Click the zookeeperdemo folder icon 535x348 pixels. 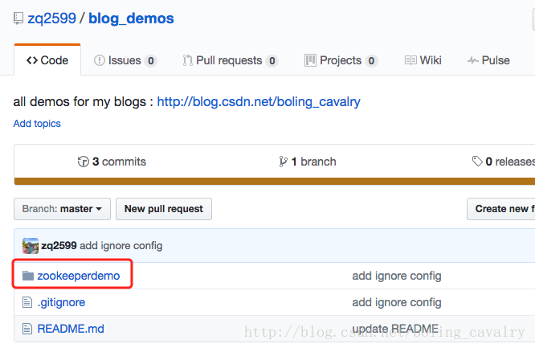coord(28,276)
